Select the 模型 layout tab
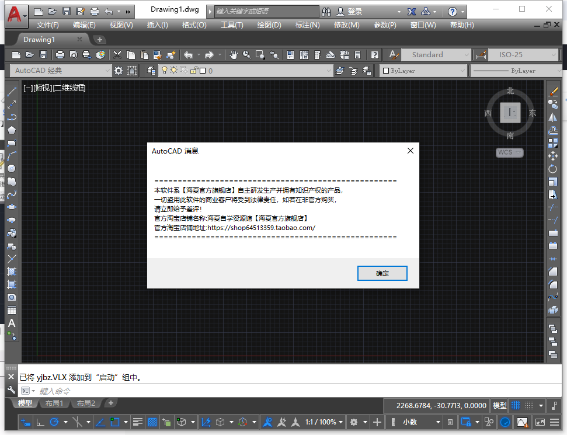 tap(25, 403)
